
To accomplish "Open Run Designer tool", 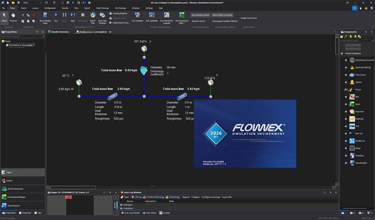I will (x=138, y=17).
